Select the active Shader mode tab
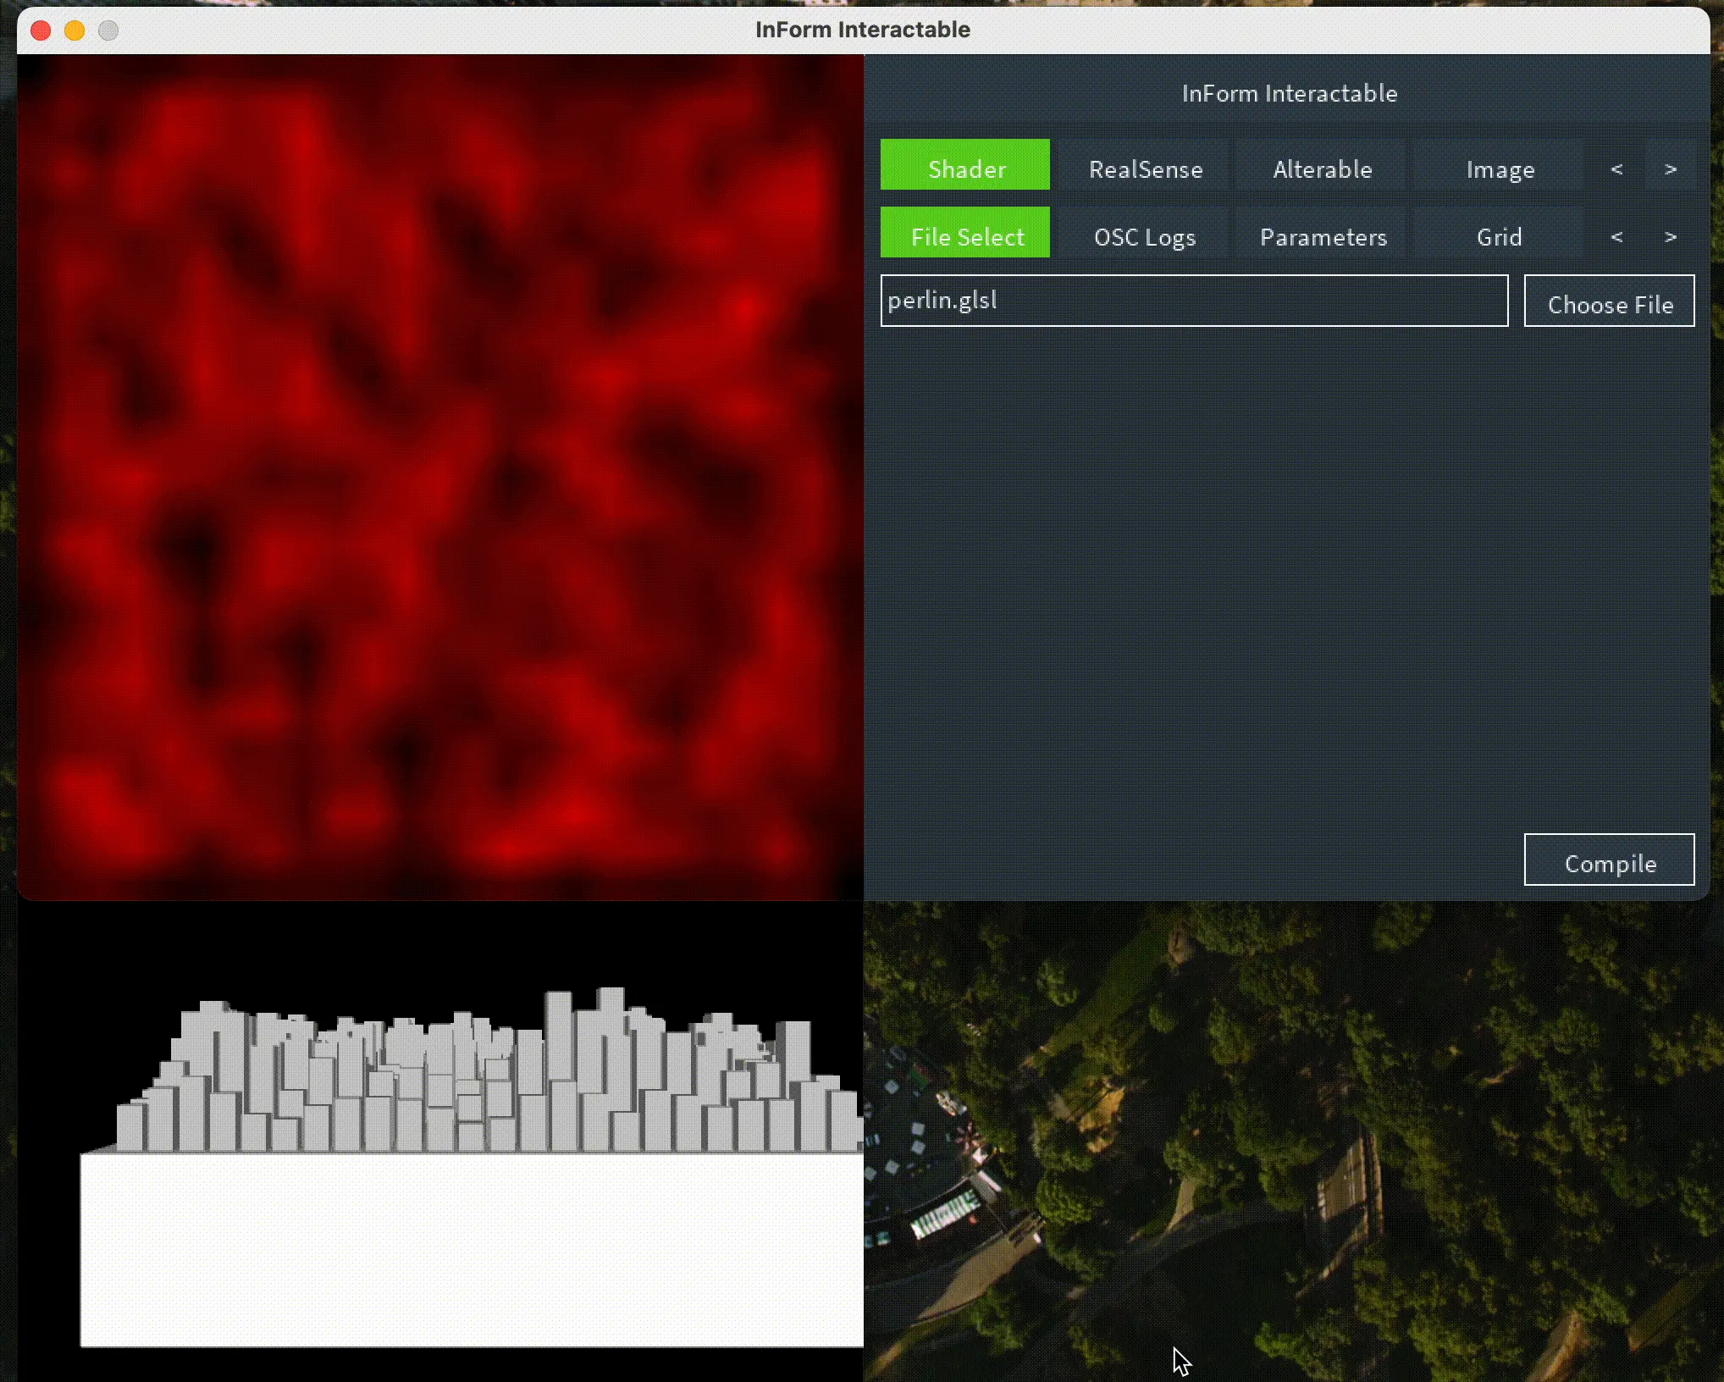The image size is (1724, 1382). point(964,168)
